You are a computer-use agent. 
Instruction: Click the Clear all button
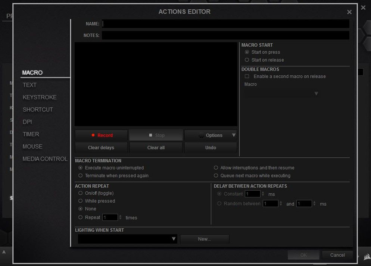[x=156, y=148]
